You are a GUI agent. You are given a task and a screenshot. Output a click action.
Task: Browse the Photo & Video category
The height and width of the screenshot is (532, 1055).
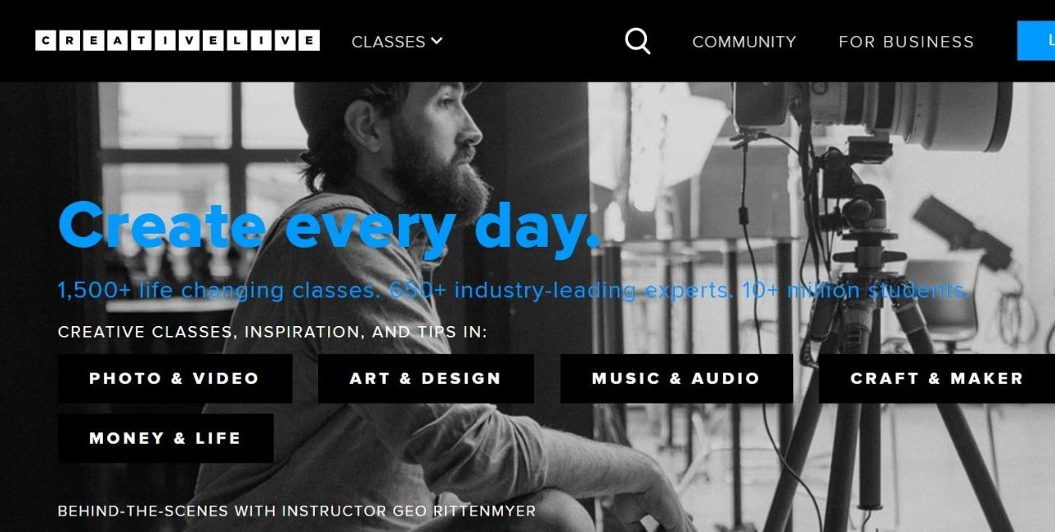tap(175, 379)
